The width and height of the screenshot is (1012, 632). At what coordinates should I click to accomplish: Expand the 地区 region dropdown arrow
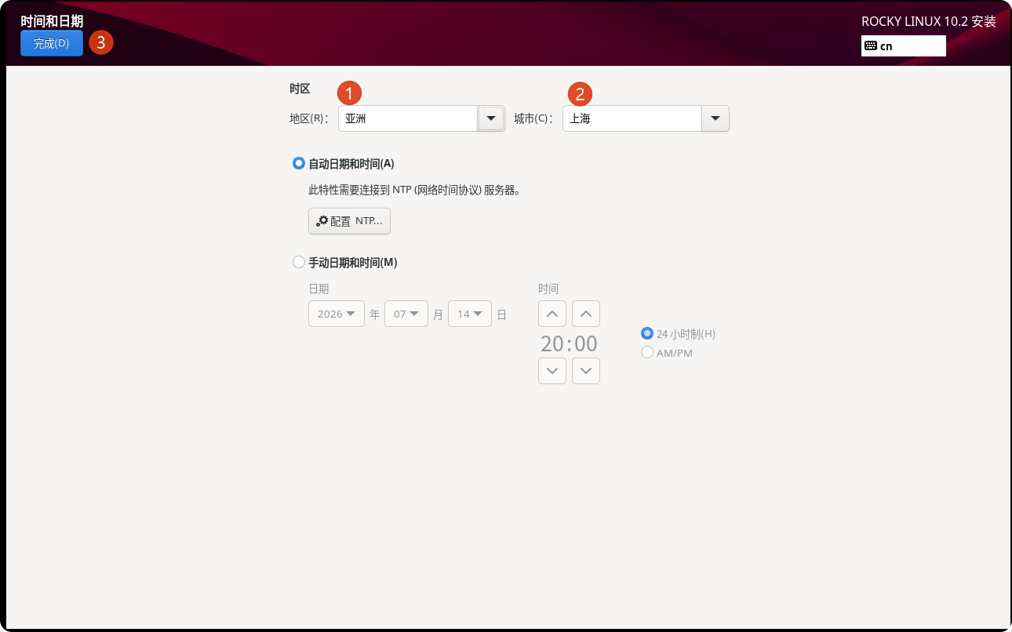coord(491,118)
